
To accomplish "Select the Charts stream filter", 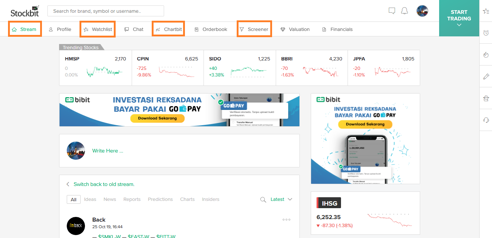I will tap(187, 199).
